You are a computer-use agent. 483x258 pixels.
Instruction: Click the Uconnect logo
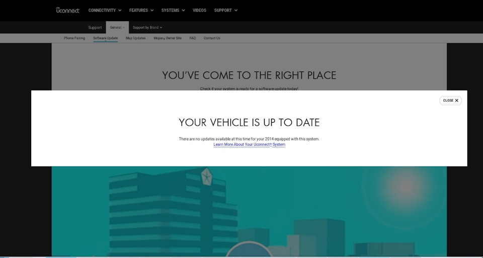(68, 10)
